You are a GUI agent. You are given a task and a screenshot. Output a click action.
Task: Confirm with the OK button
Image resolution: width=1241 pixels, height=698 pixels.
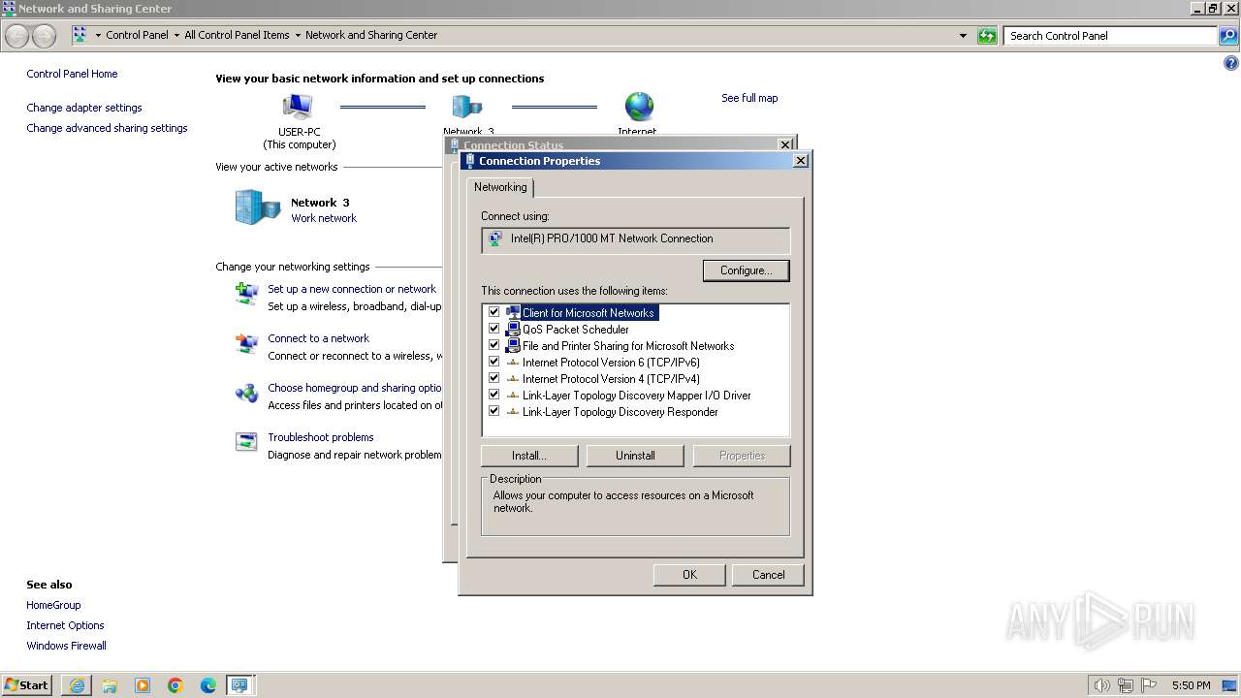point(689,575)
